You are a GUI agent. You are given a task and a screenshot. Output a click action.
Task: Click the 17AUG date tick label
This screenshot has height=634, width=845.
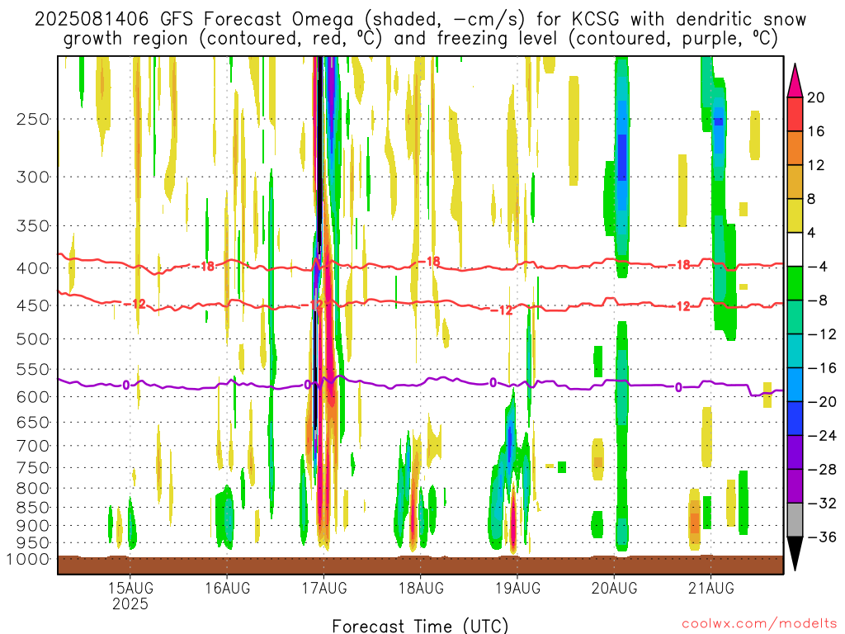point(323,588)
